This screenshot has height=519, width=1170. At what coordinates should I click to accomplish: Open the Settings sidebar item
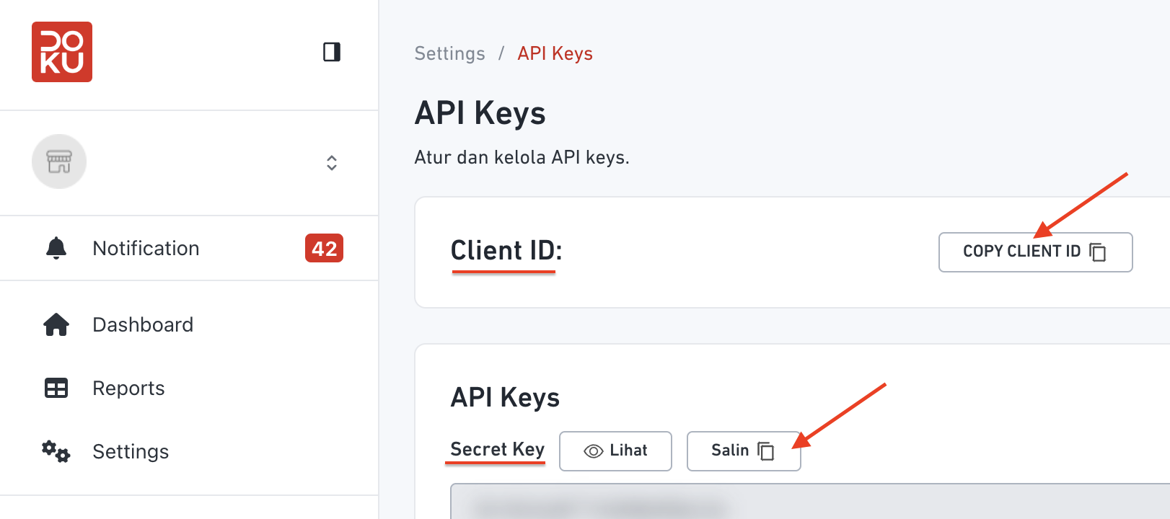[131, 452]
